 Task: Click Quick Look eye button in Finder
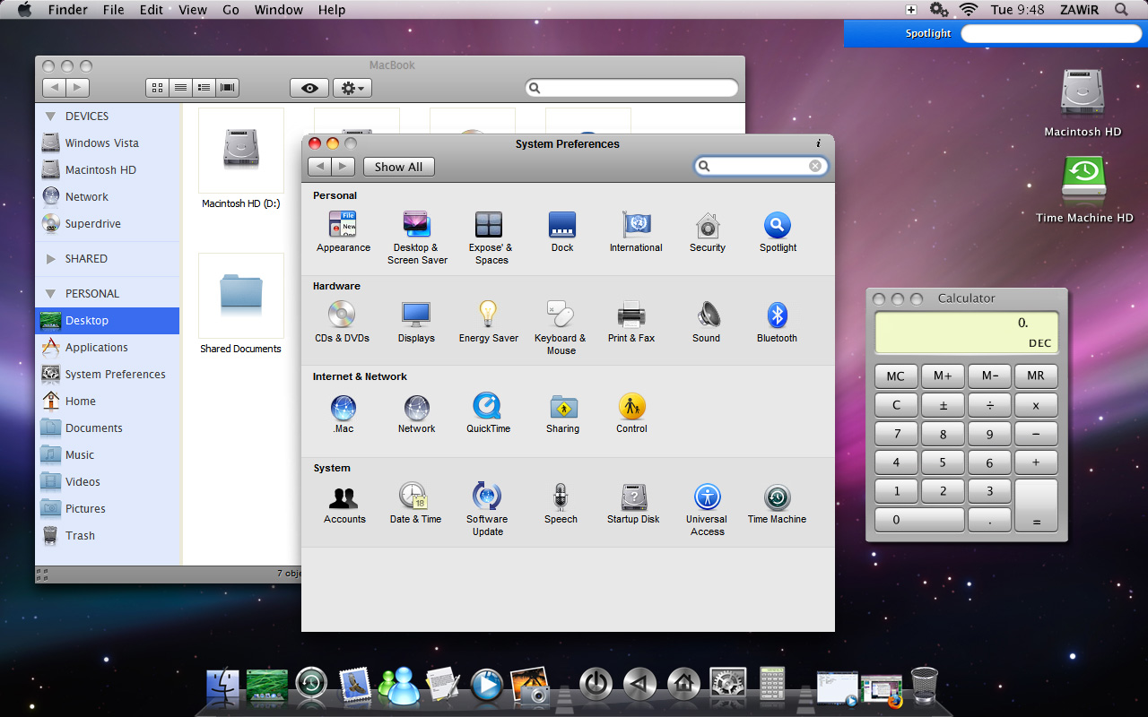coord(309,88)
